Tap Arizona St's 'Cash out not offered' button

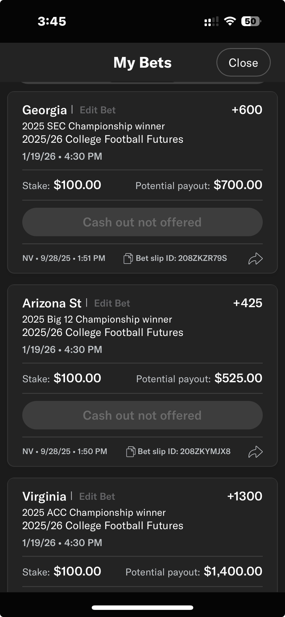[142, 415]
